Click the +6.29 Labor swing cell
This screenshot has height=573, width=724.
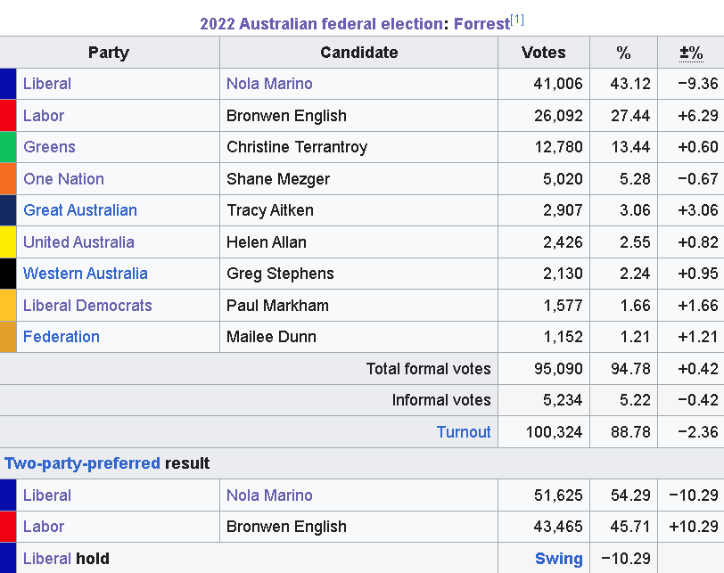coord(691,115)
